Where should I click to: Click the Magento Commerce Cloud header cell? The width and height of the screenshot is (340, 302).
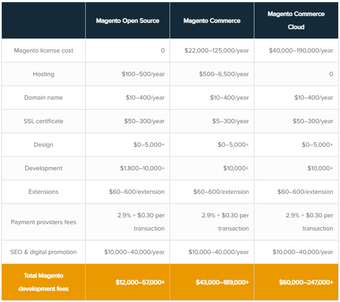click(296, 20)
